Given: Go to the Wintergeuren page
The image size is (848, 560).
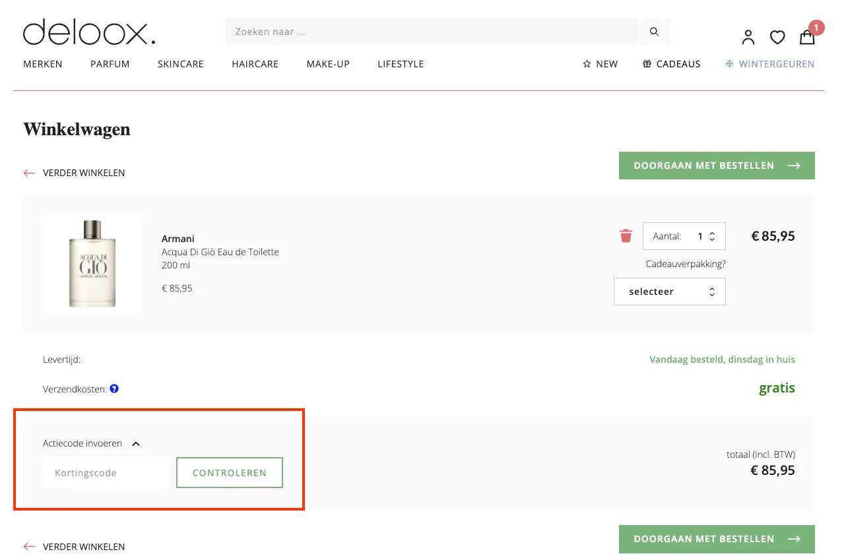Looking at the screenshot, I should [769, 64].
